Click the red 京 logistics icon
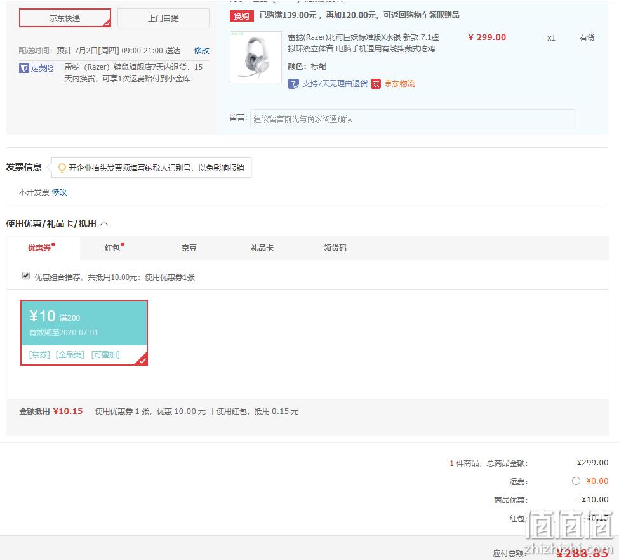The width and height of the screenshot is (619, 560). [376, 84]
